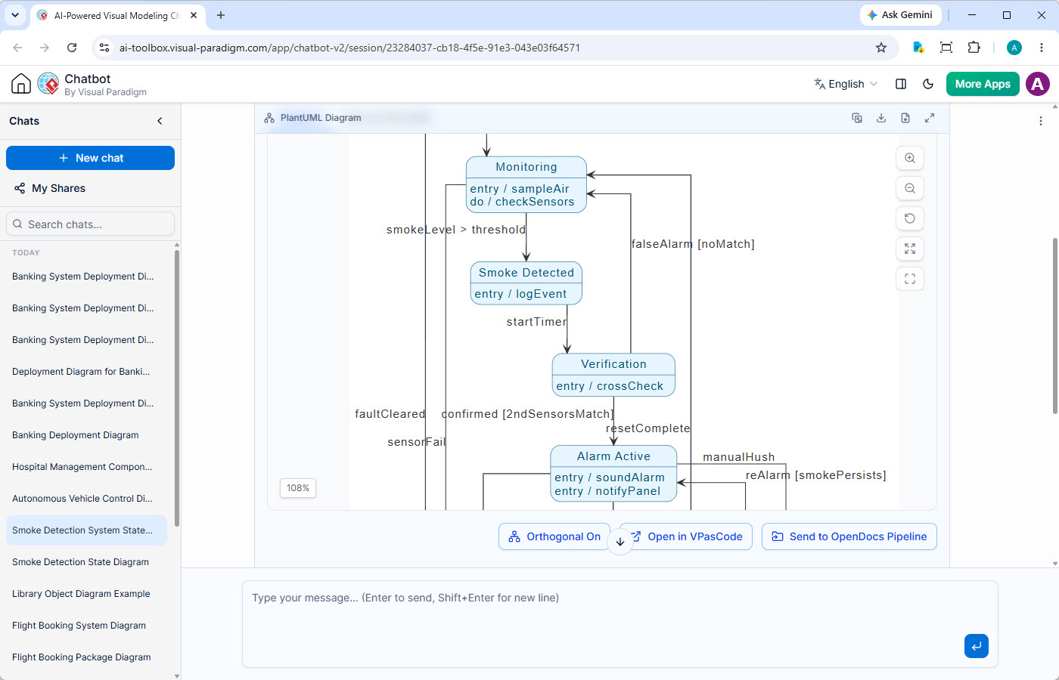Viewport: 1059px width, 680px height.
Task: Click the reAlarm [smokePersists] label
Action: click(x=816, y=475)
